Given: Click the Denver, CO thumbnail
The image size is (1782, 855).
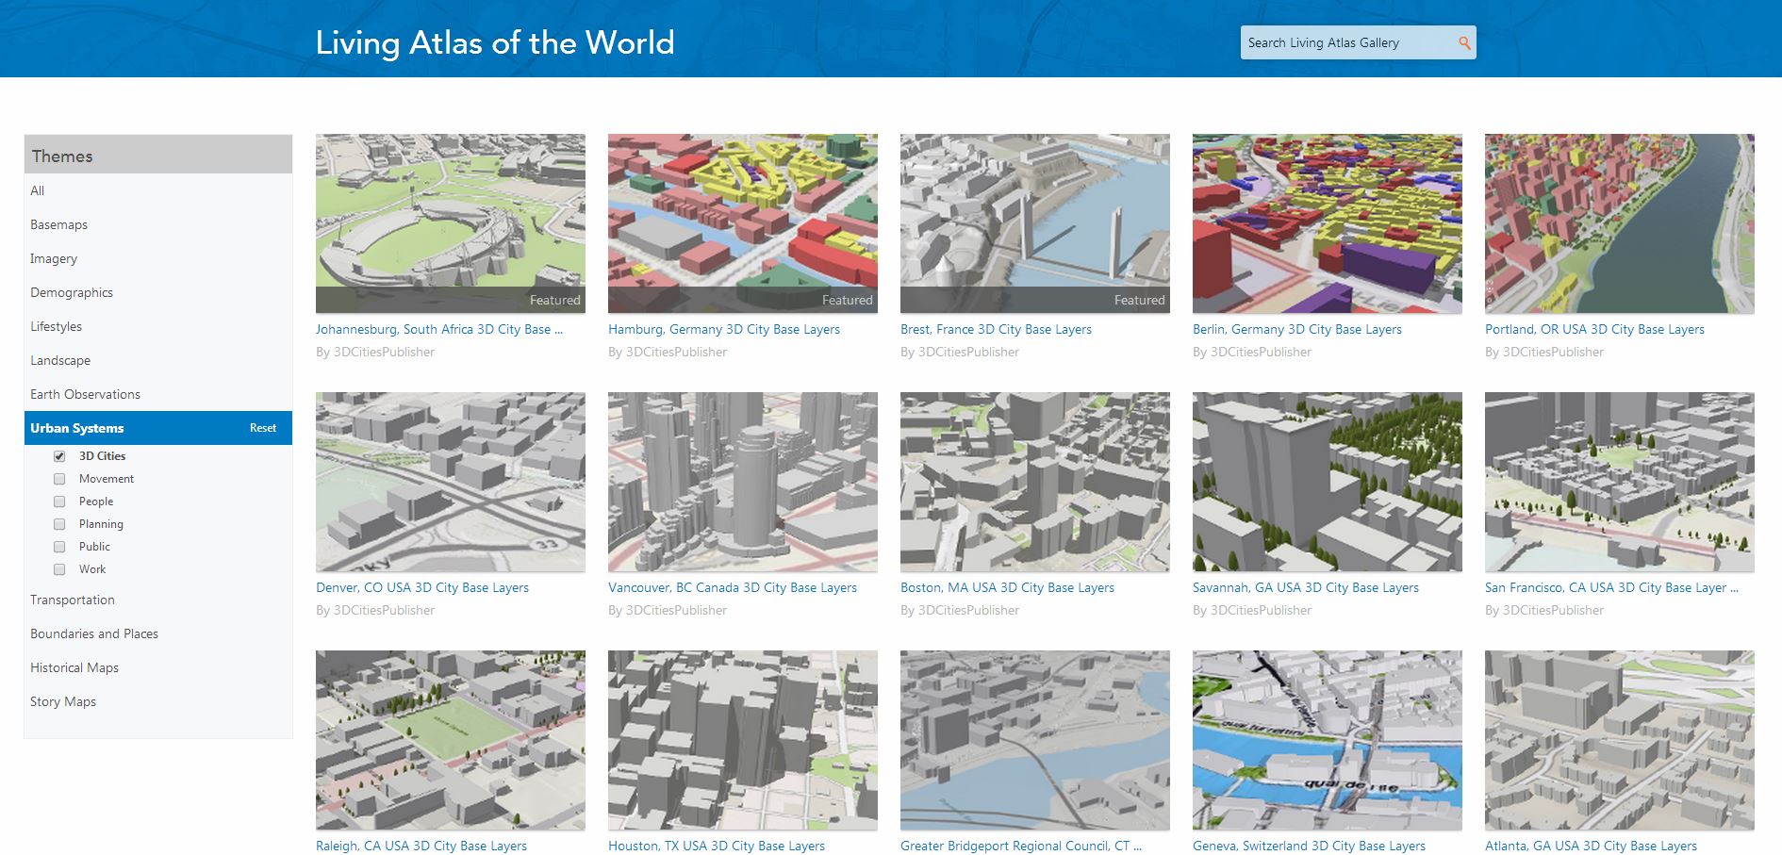Looking at the screenshot, I should click(451, 482).
